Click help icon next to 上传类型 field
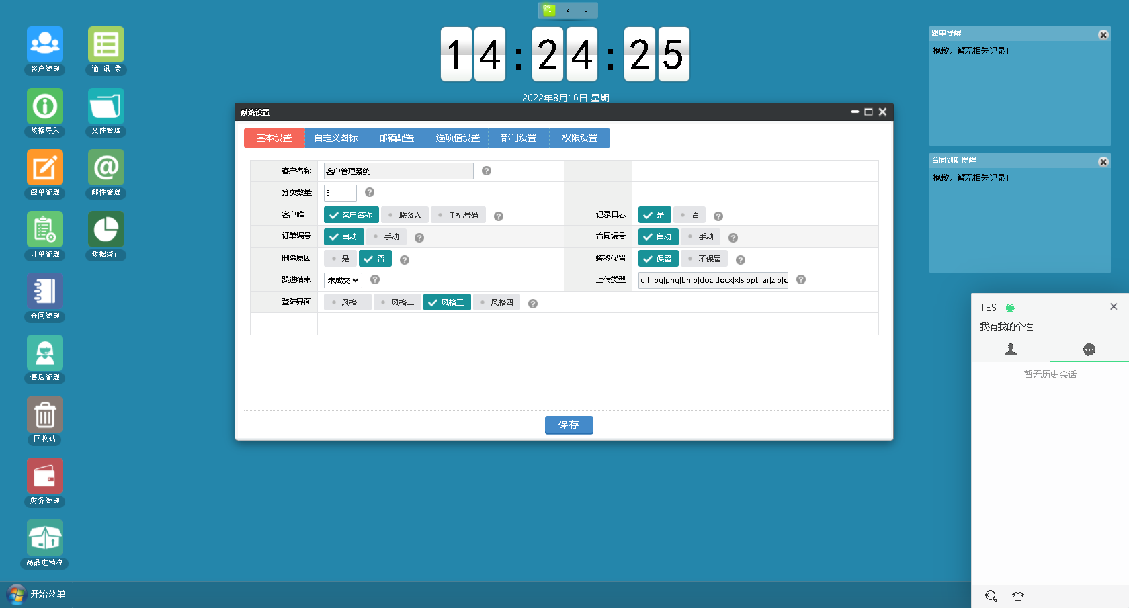The image size is (1129, 608). pyautogui.click(x=801, y=280)
